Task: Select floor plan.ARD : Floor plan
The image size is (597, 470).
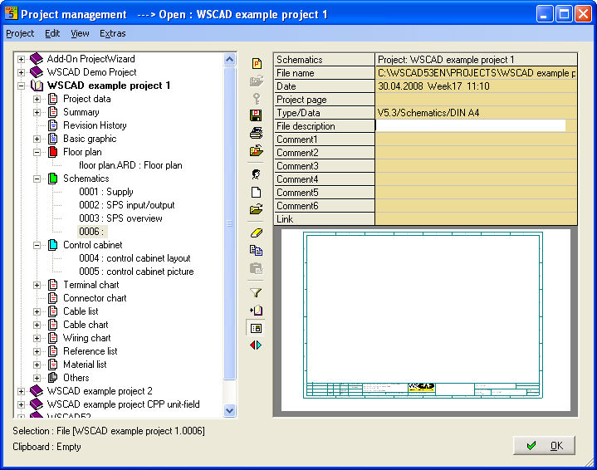Action: (130, 165)
